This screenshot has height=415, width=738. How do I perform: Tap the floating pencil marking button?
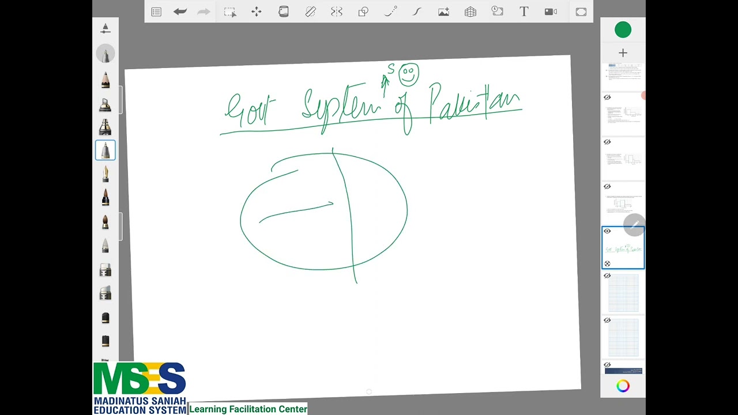click(634, 225)
